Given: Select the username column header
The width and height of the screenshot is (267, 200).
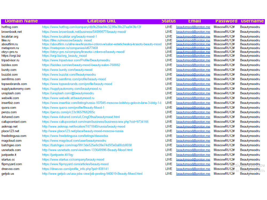Looking at the screenshot, I should [x=252, y=21].
